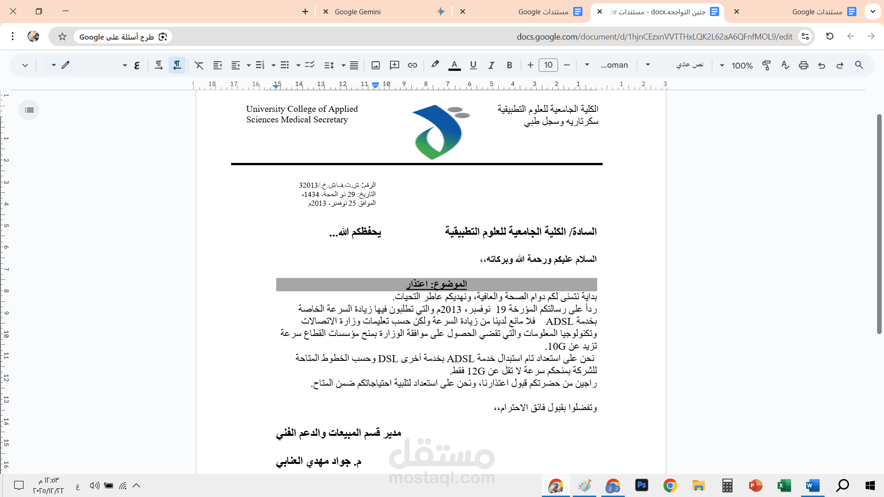The image size is (884, 497).
Task: Open the جنين النواجحه.docx document tab
Action: 658,12
